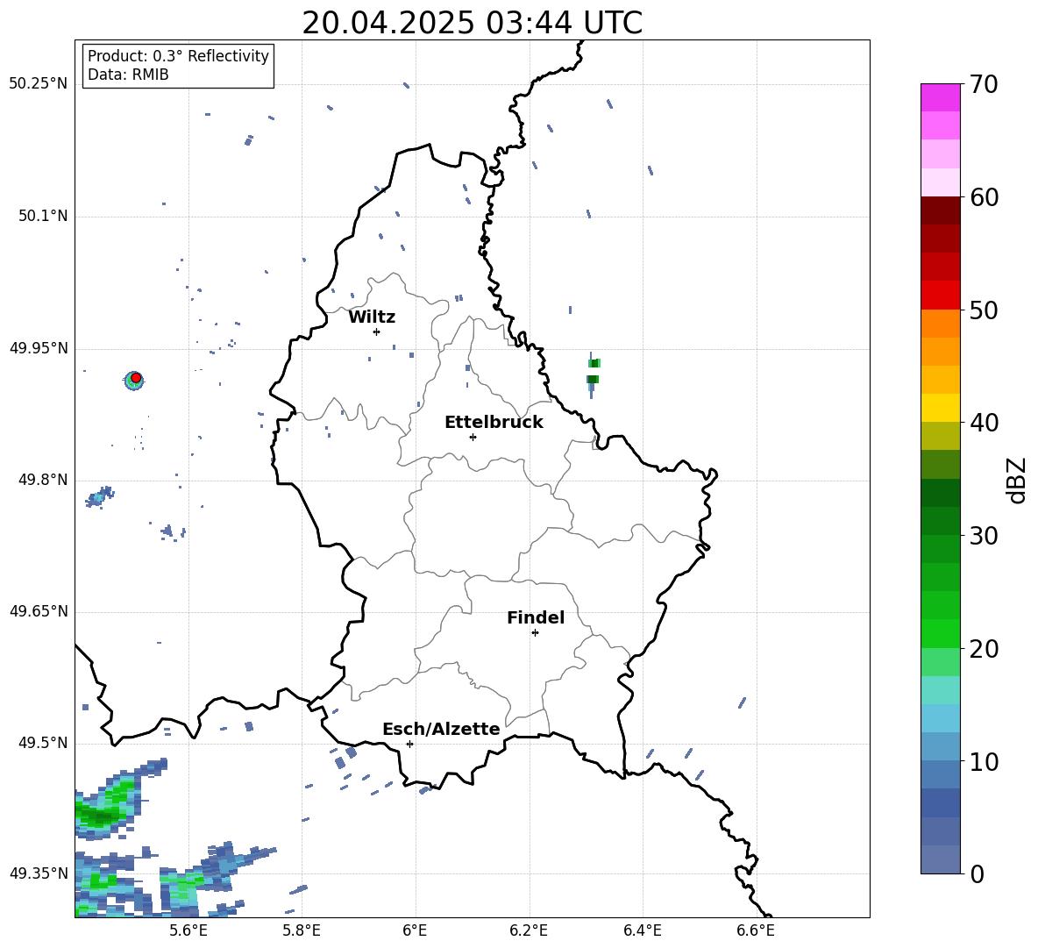Click the 5.6°E longitude label

coord(188,930)
